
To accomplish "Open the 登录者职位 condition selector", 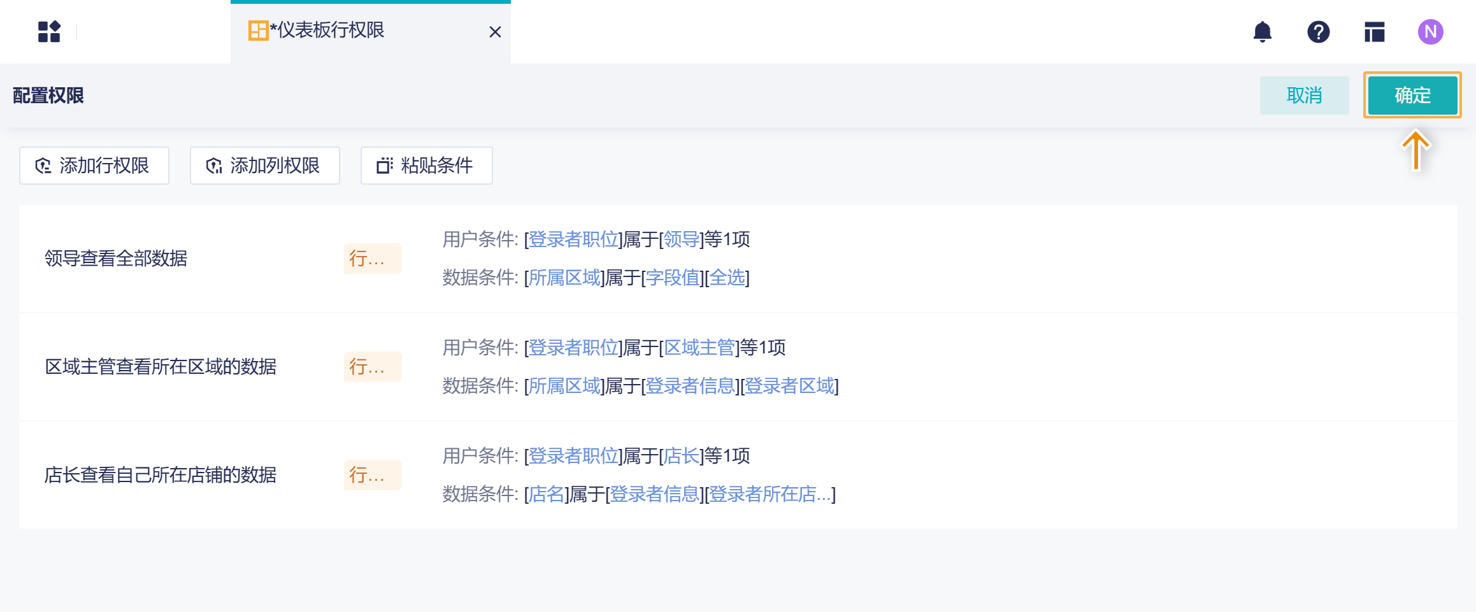I will [x=572, y=239].
